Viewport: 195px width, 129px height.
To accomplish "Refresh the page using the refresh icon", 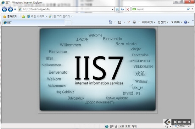I will (x=122, y=9).
